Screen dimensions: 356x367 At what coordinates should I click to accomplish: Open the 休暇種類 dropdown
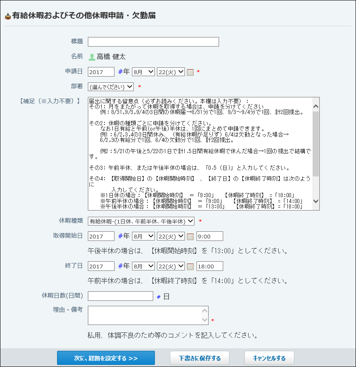[141, 221]
